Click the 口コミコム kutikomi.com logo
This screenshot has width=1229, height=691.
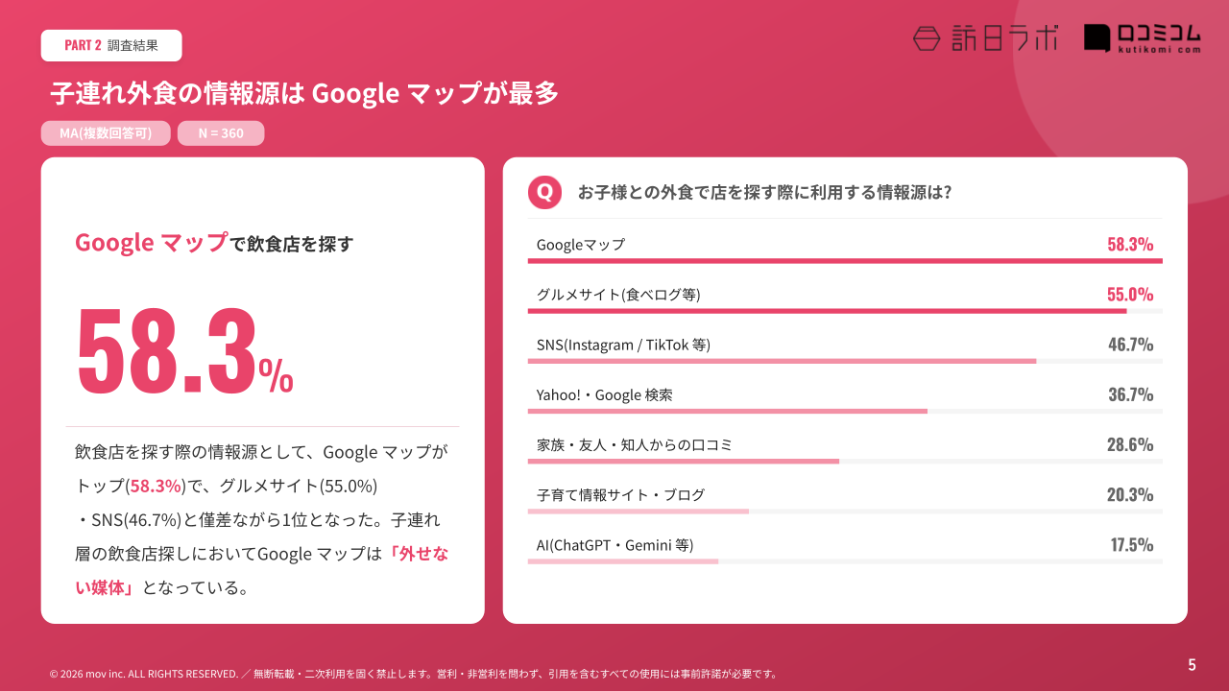point(1143,38)
